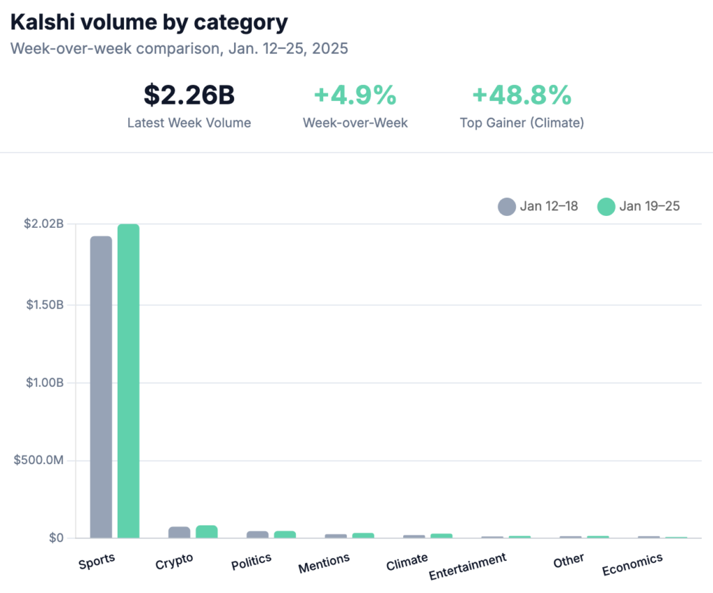The width and height of the screenshot is (713, 593).
Task: Toggle the Jan 19–25 series legend label
Action: [649, 206]
